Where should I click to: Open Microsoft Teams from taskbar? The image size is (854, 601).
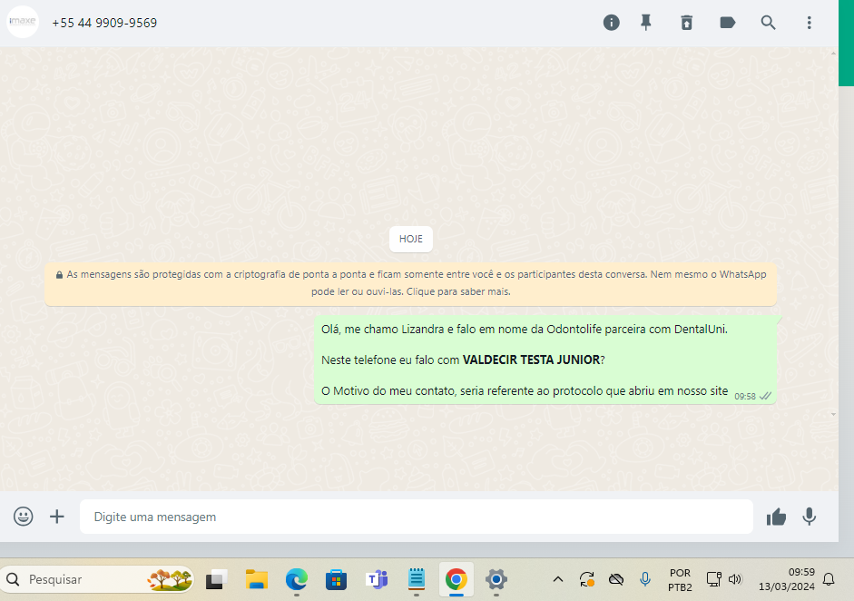(x=377, y=579)
